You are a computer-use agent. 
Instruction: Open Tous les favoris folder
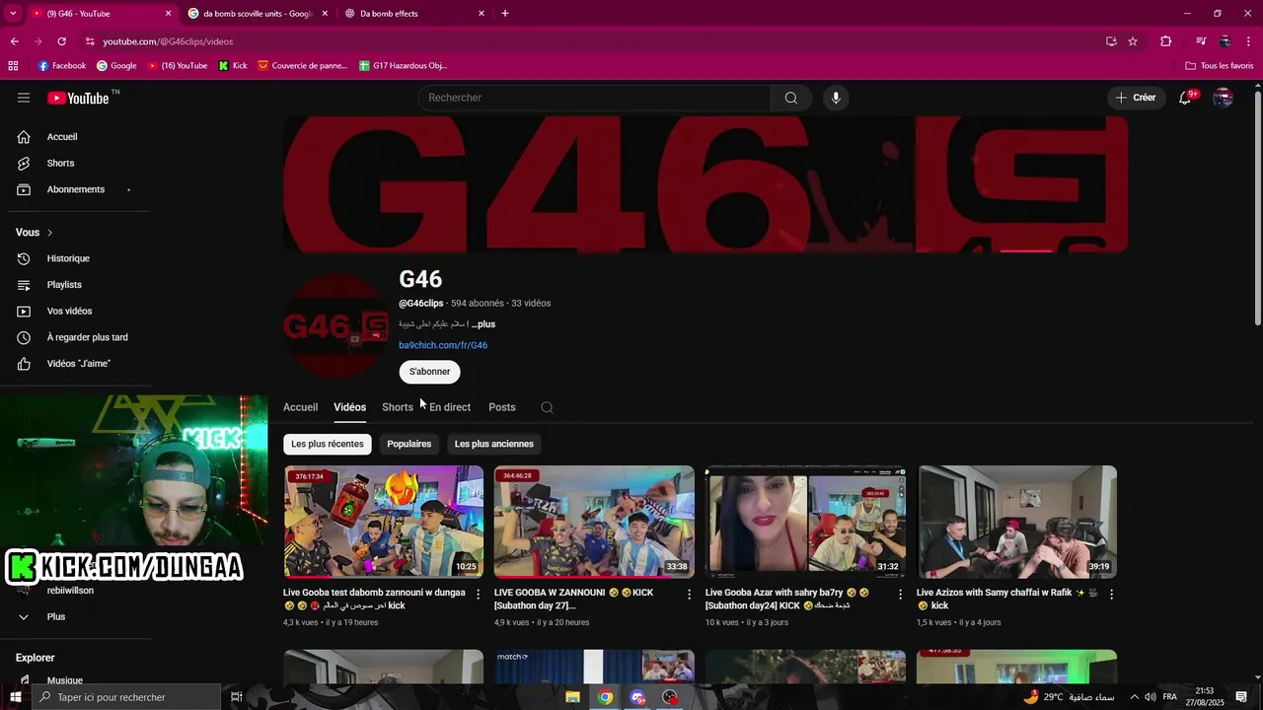pos(1219,66)
